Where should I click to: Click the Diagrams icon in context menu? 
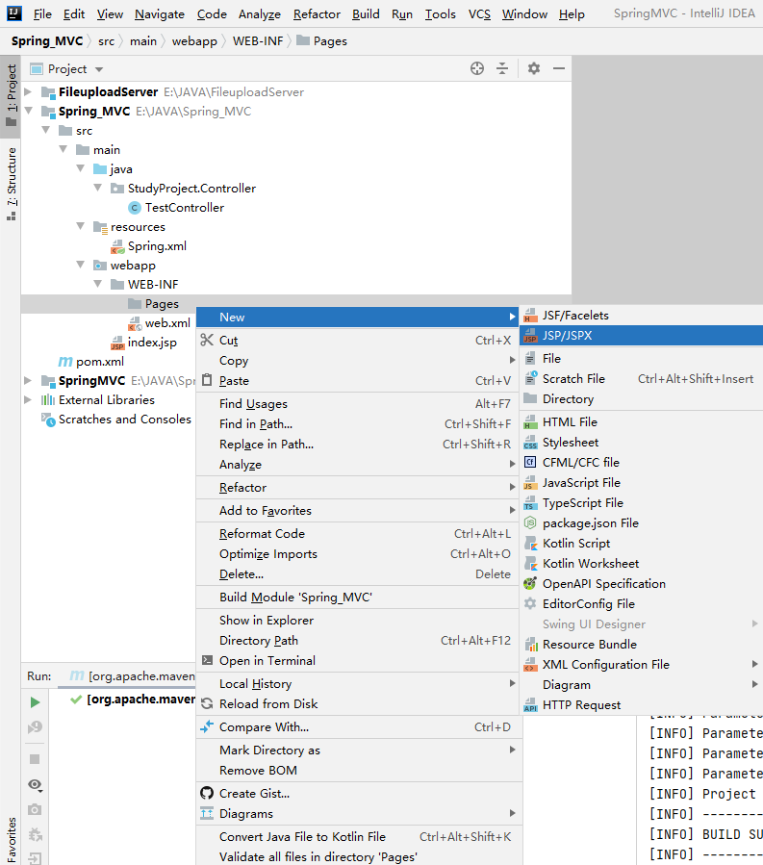[207, 814]
